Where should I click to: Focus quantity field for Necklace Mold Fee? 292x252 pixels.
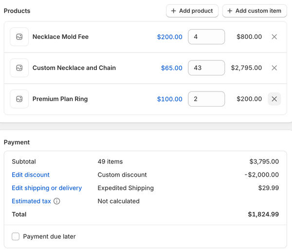[x=206, y=36]
